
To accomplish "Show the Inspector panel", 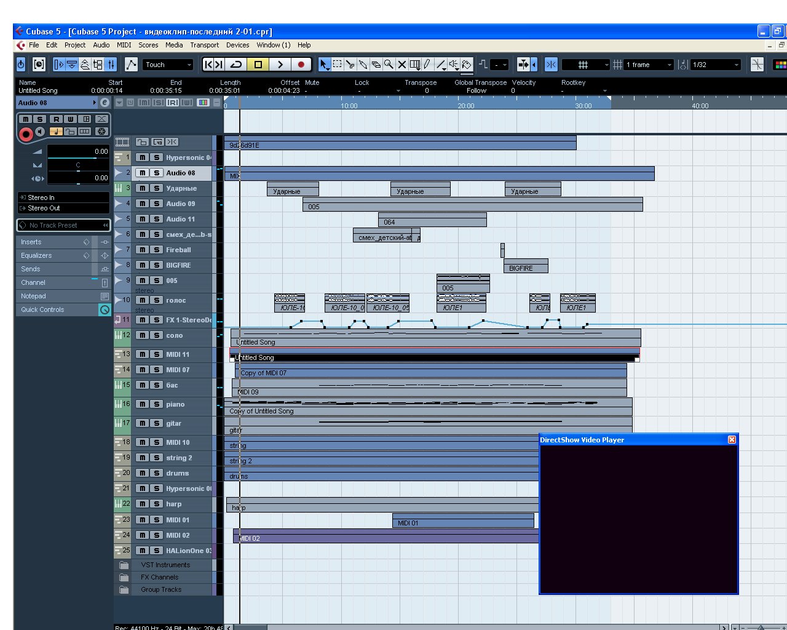I will click(59, 64).
